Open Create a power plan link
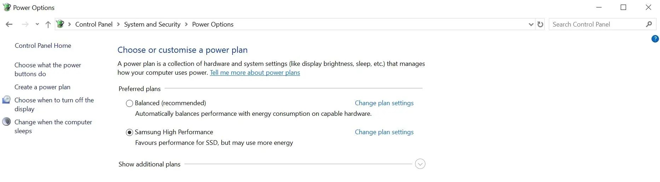 pyautogui.click(x=42, y=87)
